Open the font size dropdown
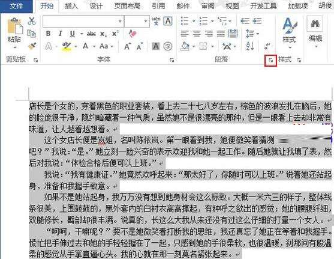The image size is (334, 259). coord(146,21)
